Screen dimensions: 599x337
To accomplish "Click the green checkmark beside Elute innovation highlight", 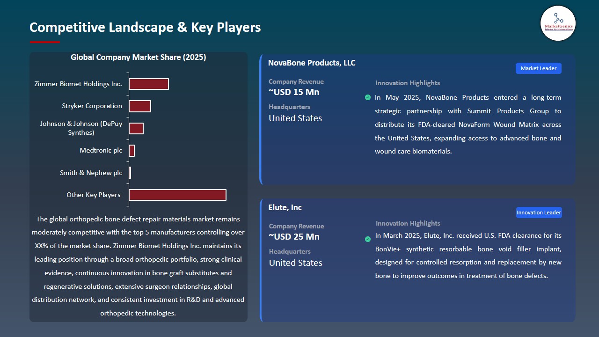I will click(x=368, y=239).
